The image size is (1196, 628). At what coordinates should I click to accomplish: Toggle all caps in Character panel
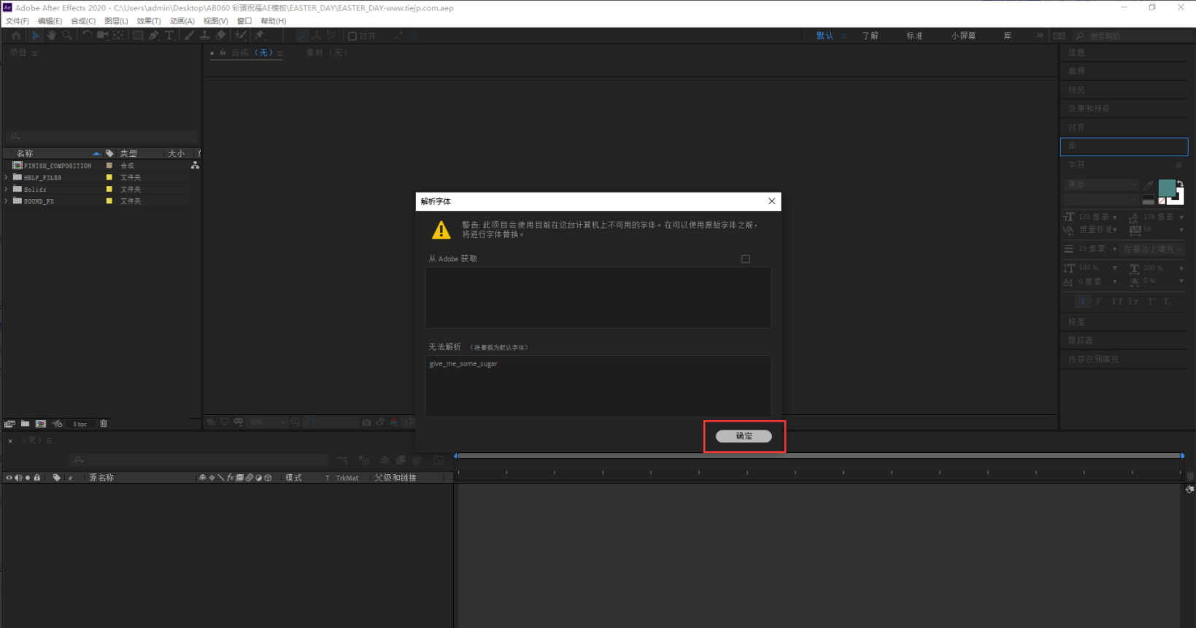point(1116,301)
